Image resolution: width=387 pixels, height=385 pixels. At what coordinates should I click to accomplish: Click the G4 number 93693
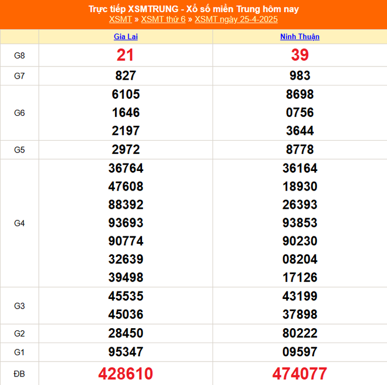[126, 223]
